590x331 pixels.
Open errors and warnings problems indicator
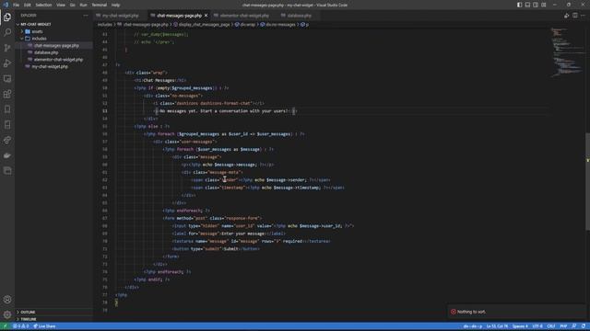point(21,326)
